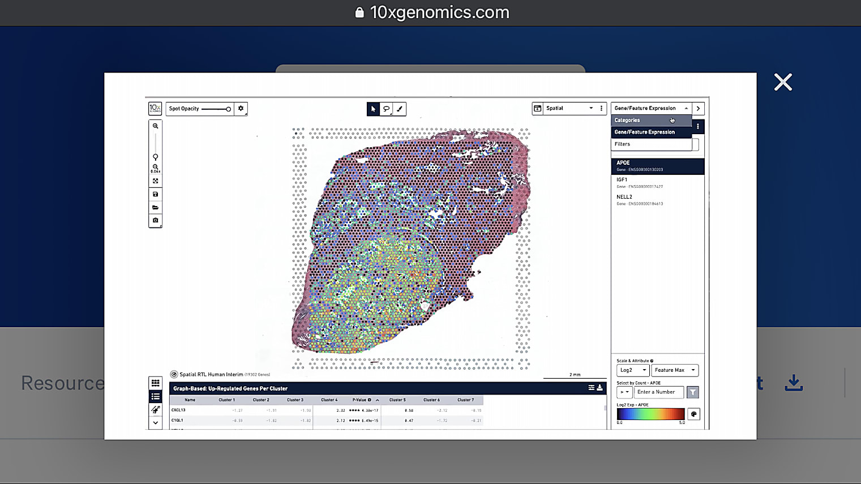Select Categories from the dropdown menu
This screenshot has width=861, height=484.
pyautogui.click(x=652, y=120)
